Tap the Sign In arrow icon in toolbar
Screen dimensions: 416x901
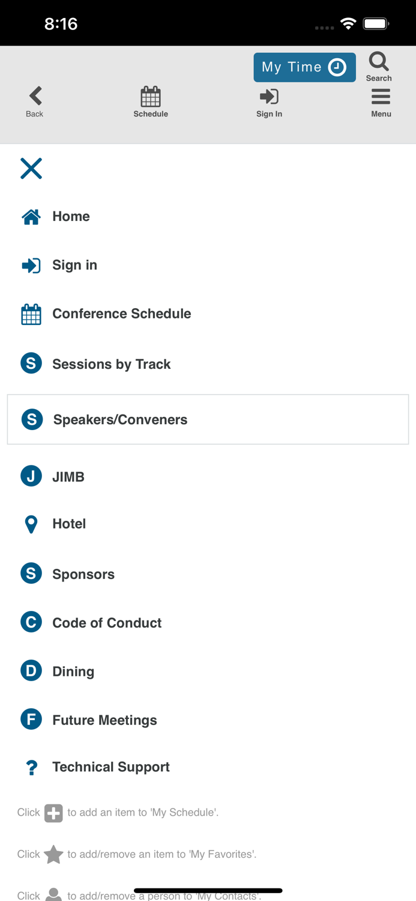point(269,97)
